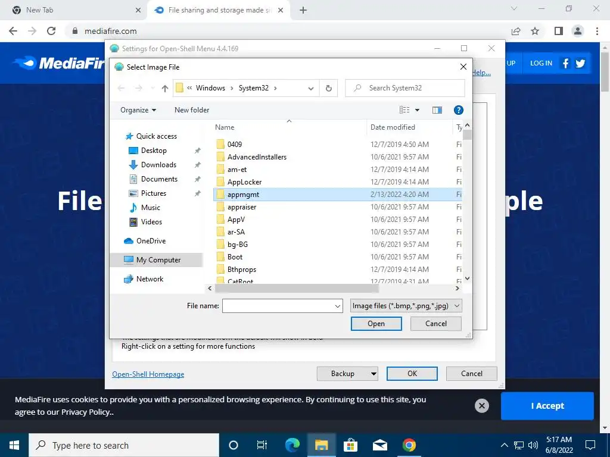Dismiss the cookie banner with X icon
Screen dimensions: 610x457
point(481,406)
